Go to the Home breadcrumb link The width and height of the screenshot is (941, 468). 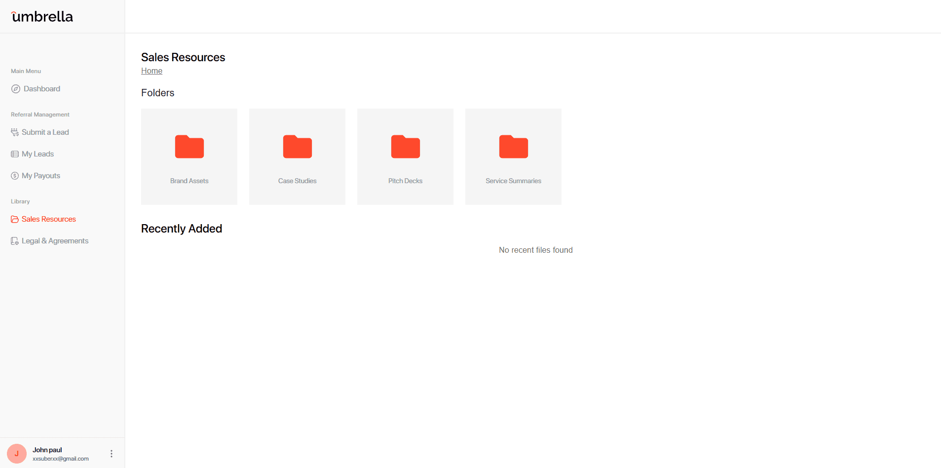point(151,71)
